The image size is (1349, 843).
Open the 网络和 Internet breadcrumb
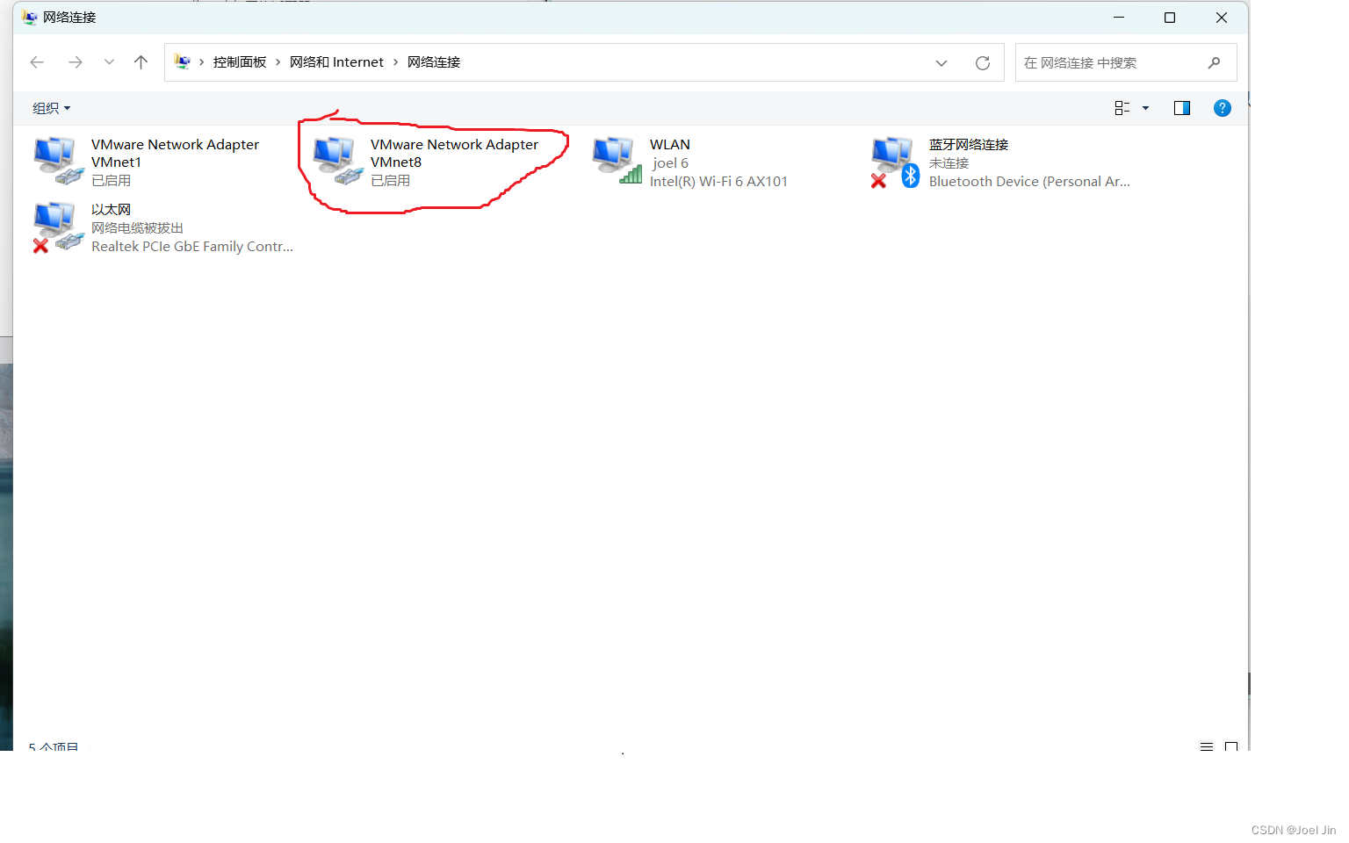[336, 62]
